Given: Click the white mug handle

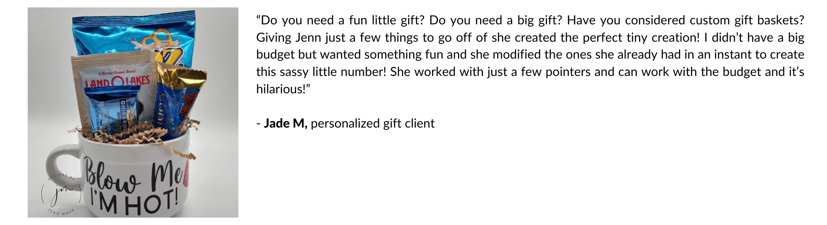Looking at the screenshot, I should coord(58,165).
